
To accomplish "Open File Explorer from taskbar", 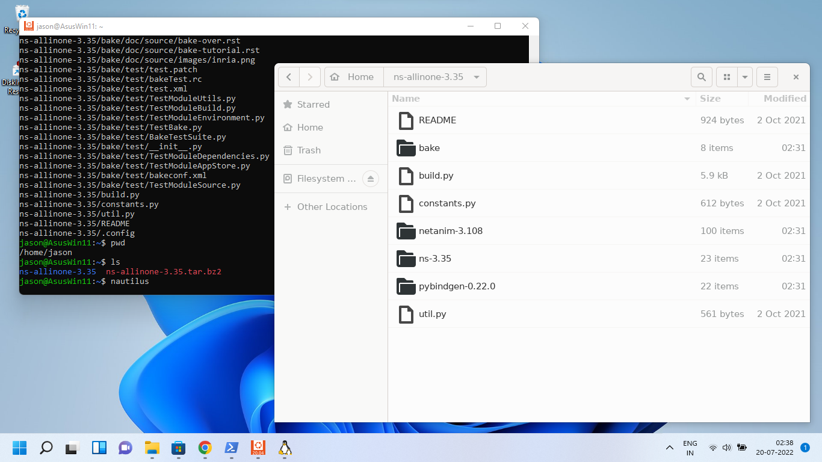I will click(x=152, y=448).
